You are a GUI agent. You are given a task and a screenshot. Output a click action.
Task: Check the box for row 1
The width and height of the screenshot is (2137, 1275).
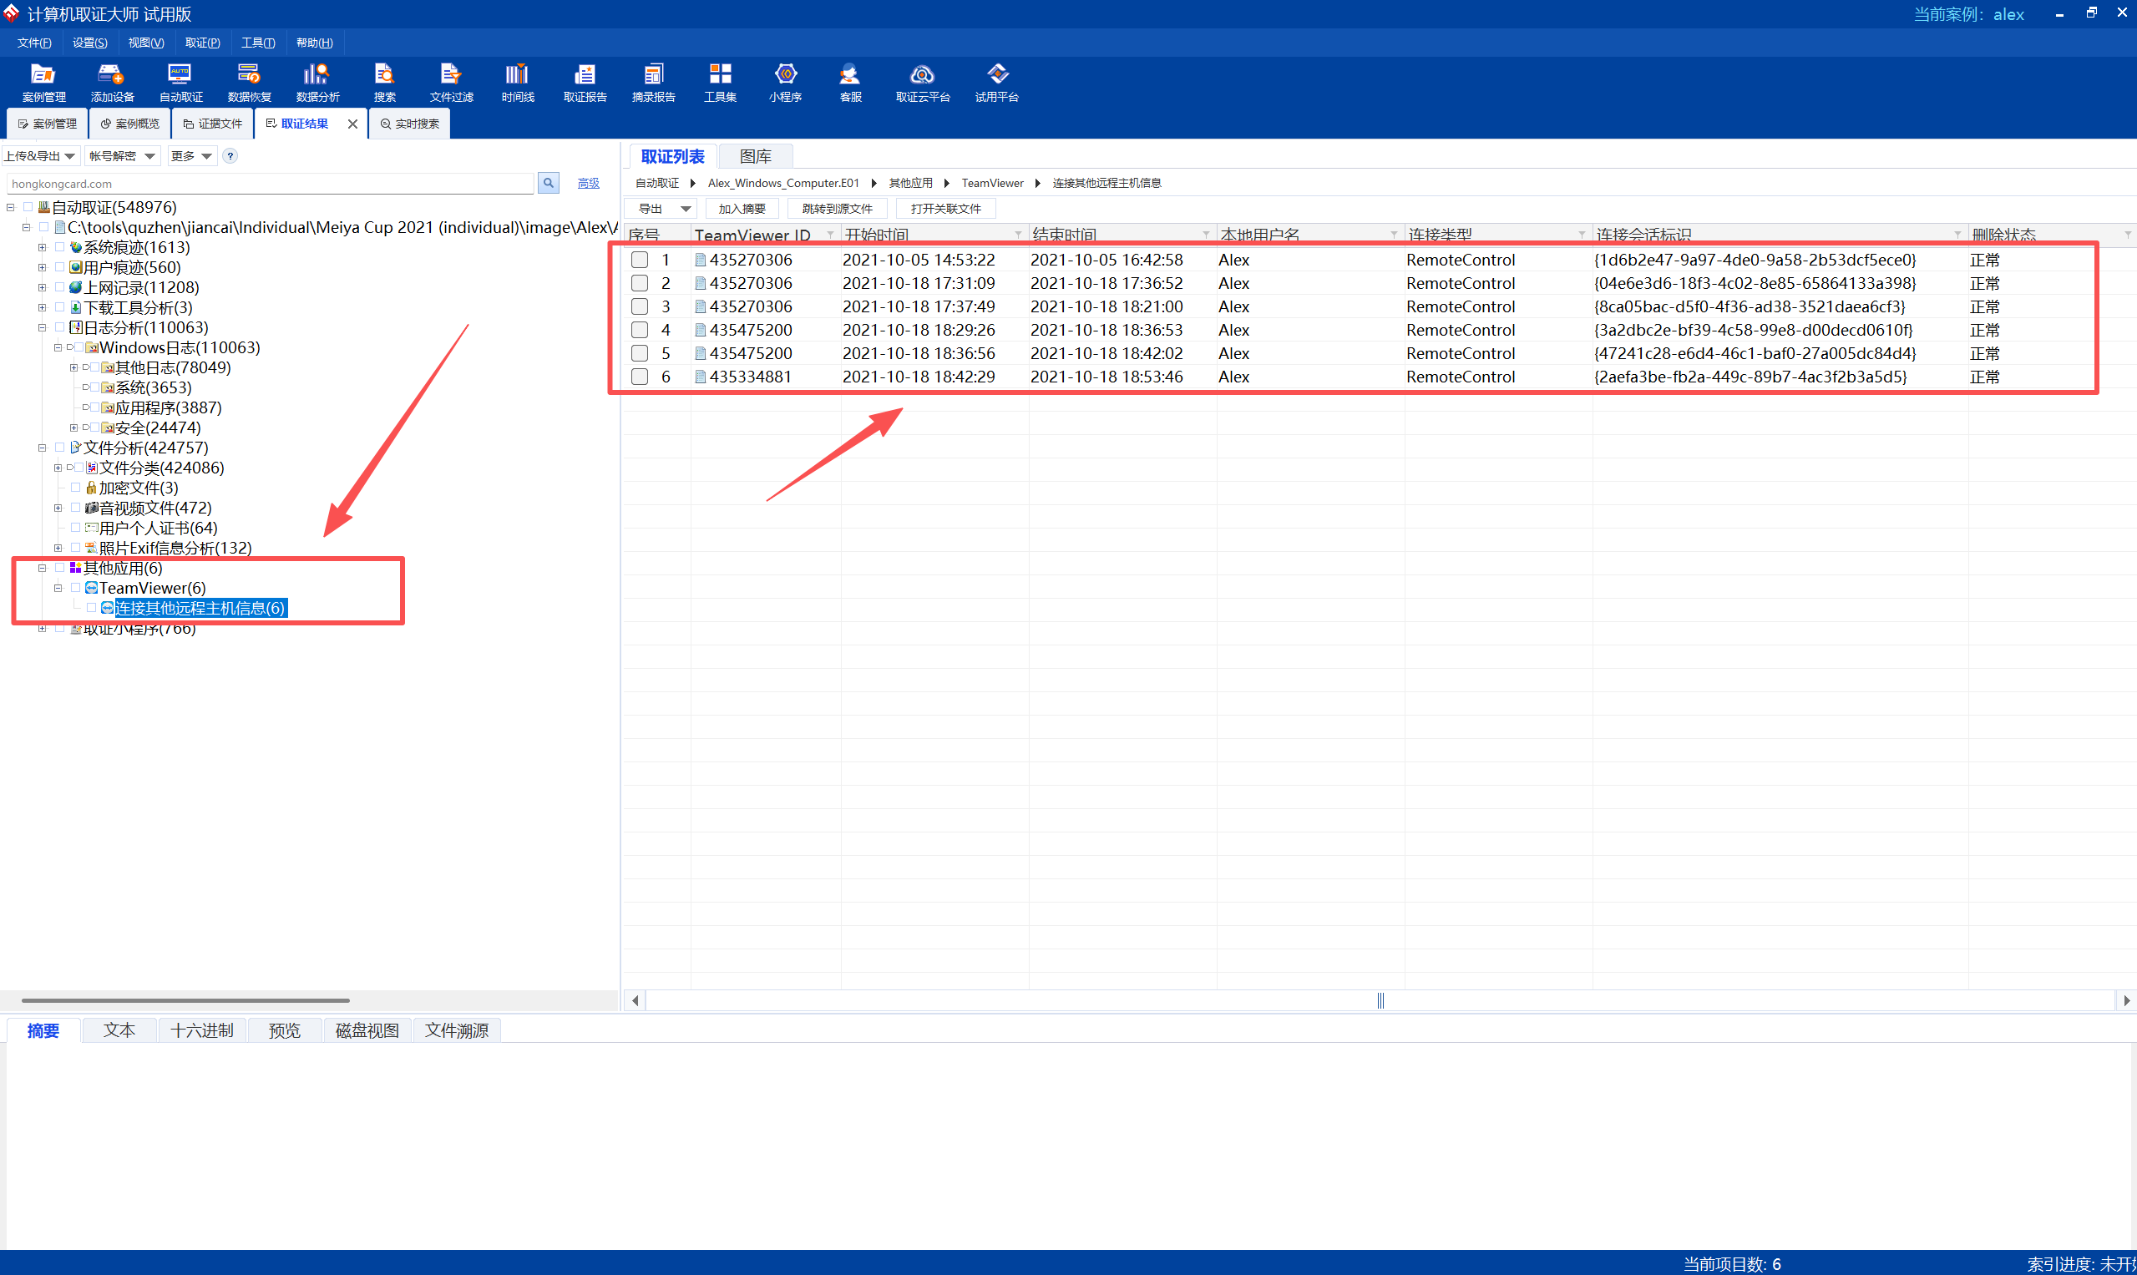(640, 260)
